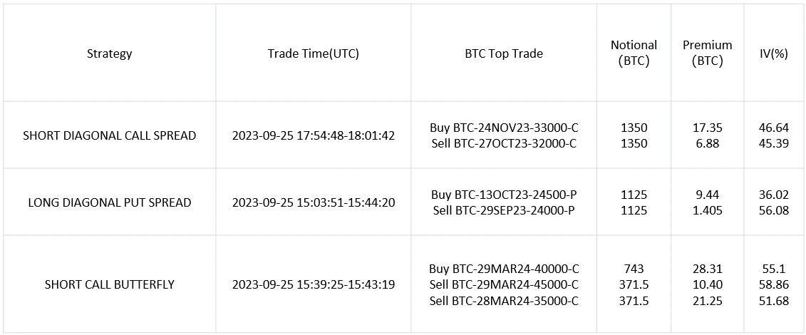The image size is (806, 335).
Task: Click the SHORT DIAGONAL CALL SPREAD cell
Action: pyautogui.click(x=110, y=136)
